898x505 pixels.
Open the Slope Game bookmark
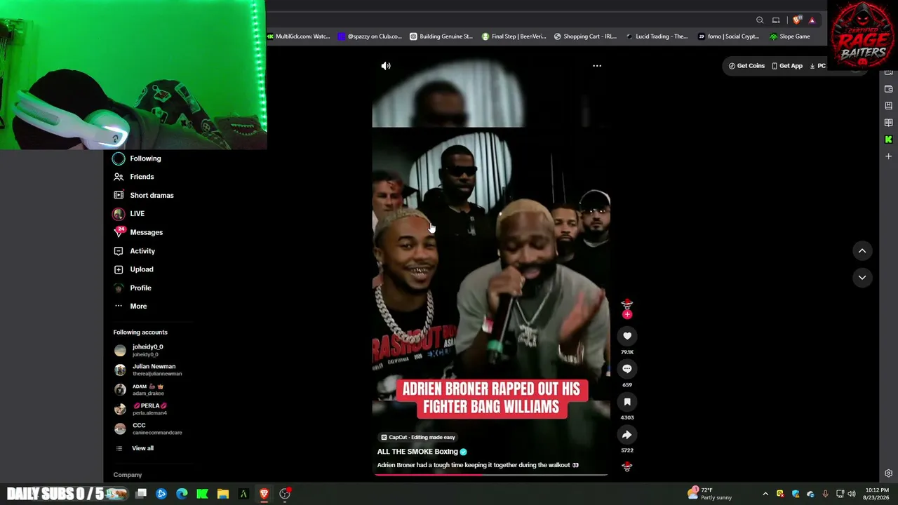click(789, 36)
